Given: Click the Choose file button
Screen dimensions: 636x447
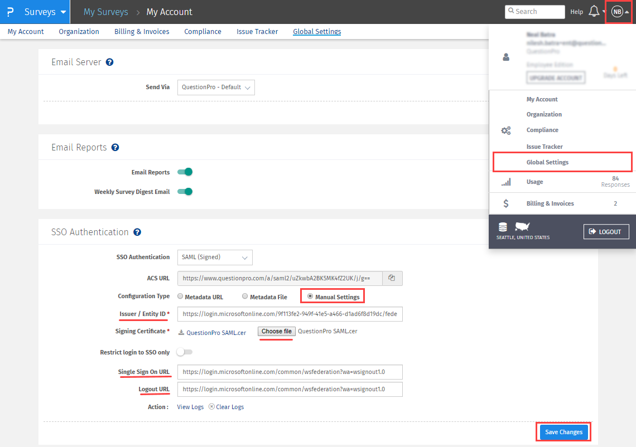Looking at the screenshot, I should pyautogui.click(x=277, y=332).
